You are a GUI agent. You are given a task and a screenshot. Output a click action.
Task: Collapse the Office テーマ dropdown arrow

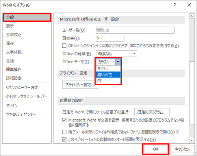(118, 62)
